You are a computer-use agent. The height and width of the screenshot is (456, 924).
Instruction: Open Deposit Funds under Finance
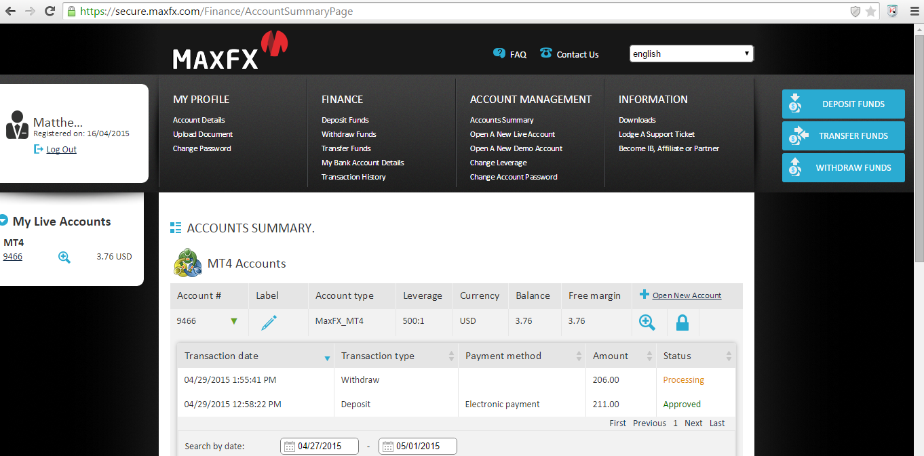click(345, 120)
